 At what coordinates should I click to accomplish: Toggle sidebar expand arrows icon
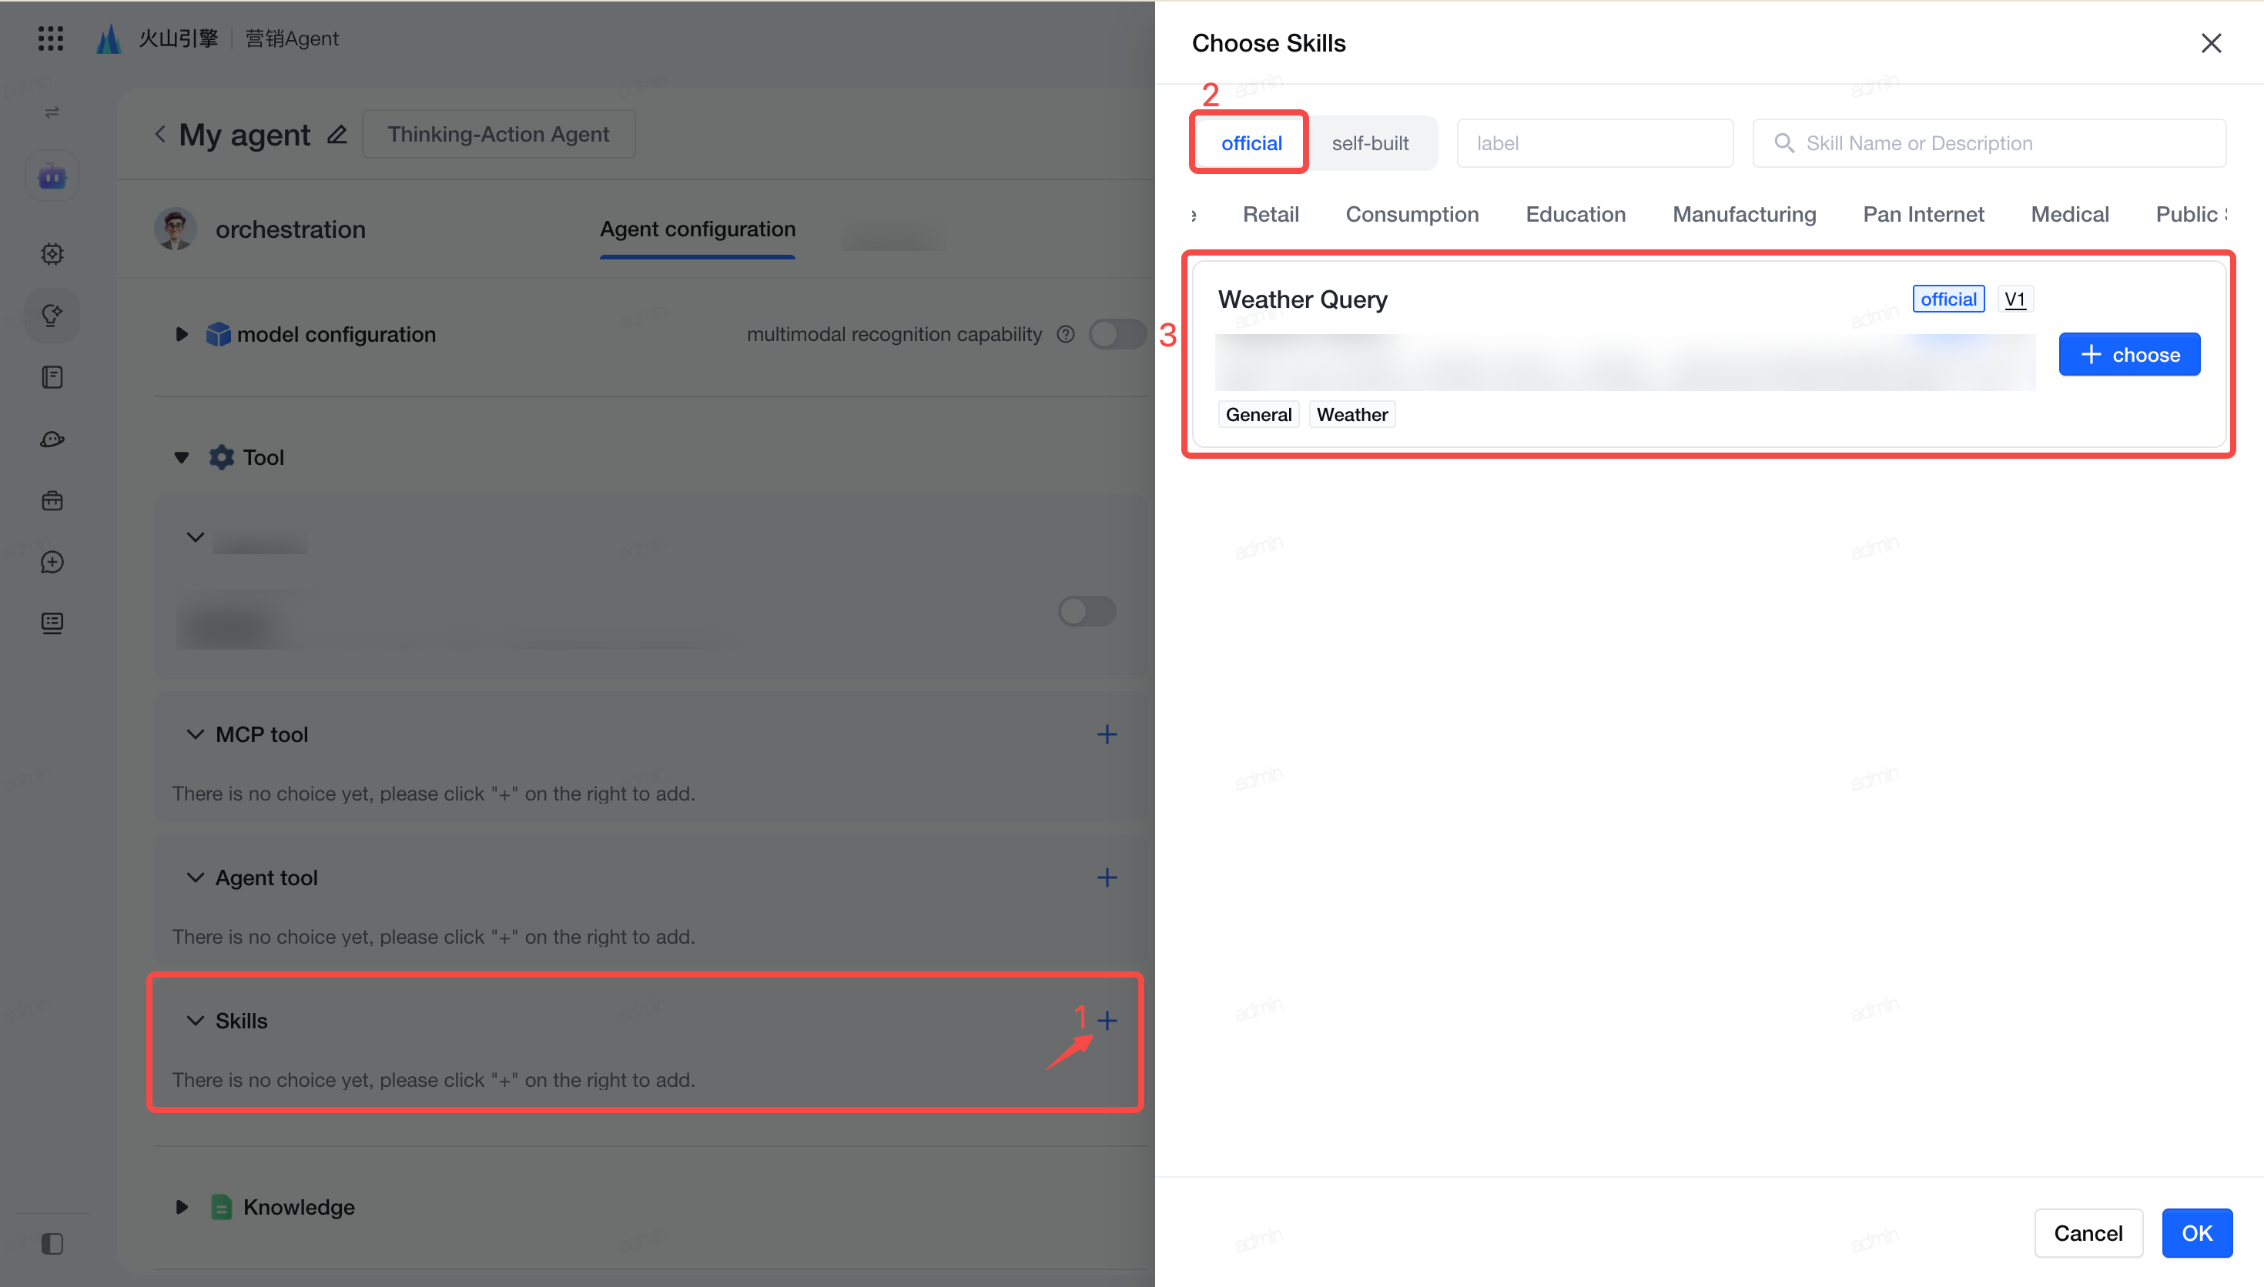52,112
